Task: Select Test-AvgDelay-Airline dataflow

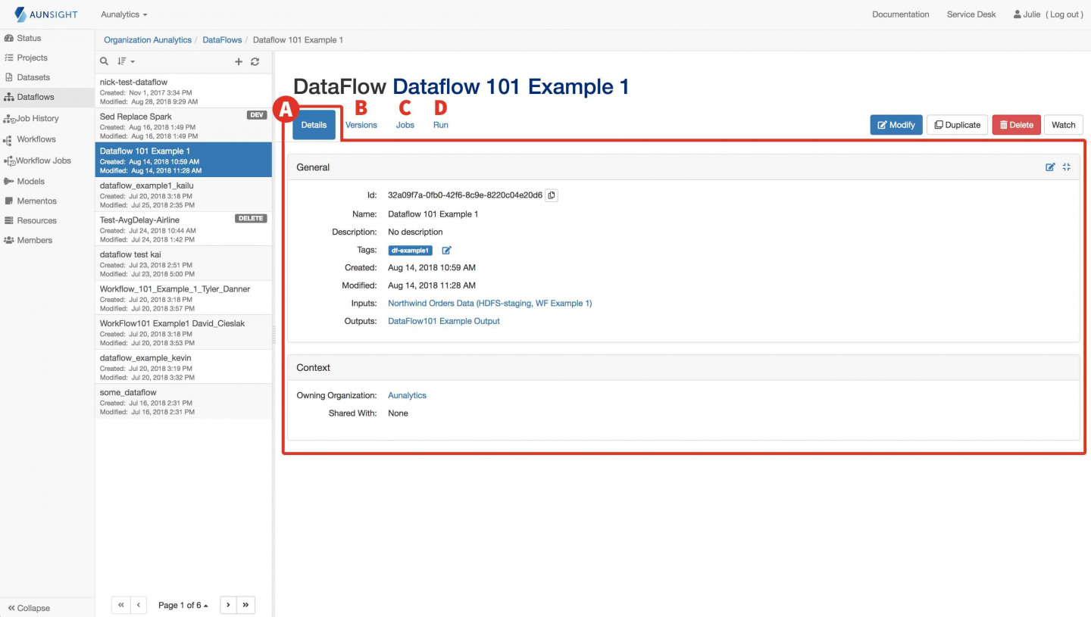Action: pyautogui.click(x=183, y=229)
